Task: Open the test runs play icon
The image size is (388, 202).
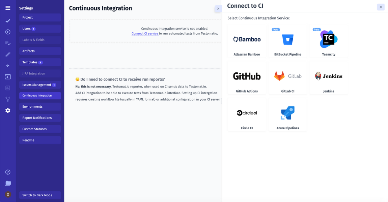Action: coord(7,32)
